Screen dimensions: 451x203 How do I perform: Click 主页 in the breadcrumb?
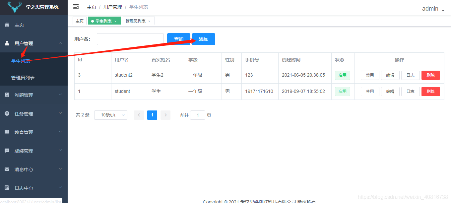pos(92,7)
